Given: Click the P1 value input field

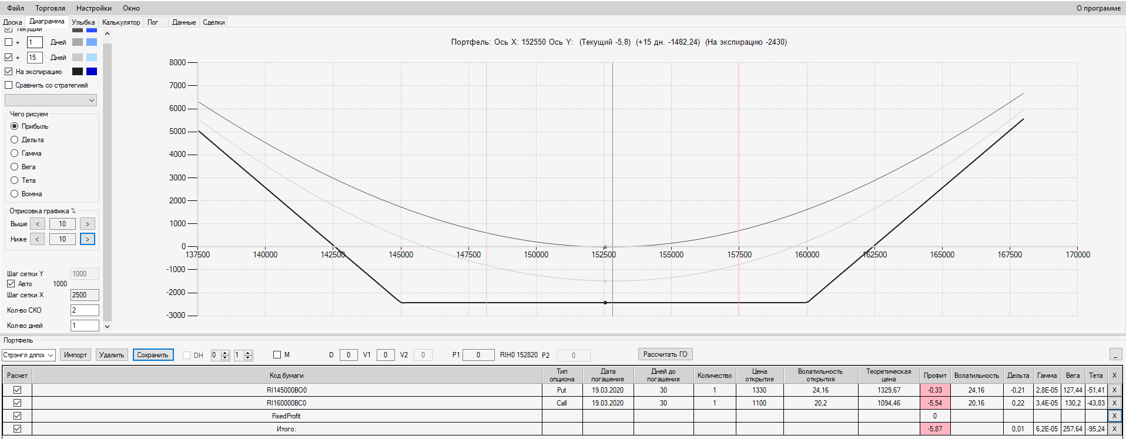Looking at the screenshot, I should click(478, 355).
